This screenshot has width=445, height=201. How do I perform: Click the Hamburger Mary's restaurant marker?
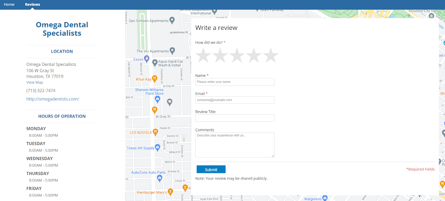(170, 192)
